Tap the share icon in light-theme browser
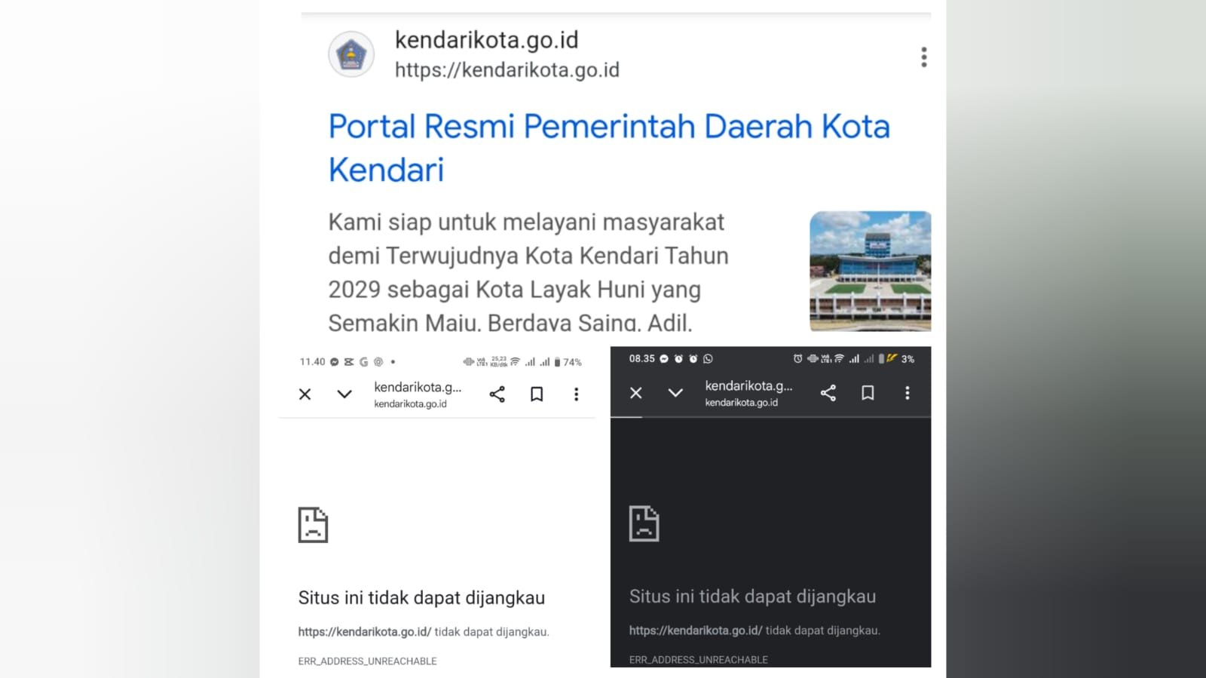Image resolution: width=1206 pixels, height=678 pixels. tap(497, 394)
